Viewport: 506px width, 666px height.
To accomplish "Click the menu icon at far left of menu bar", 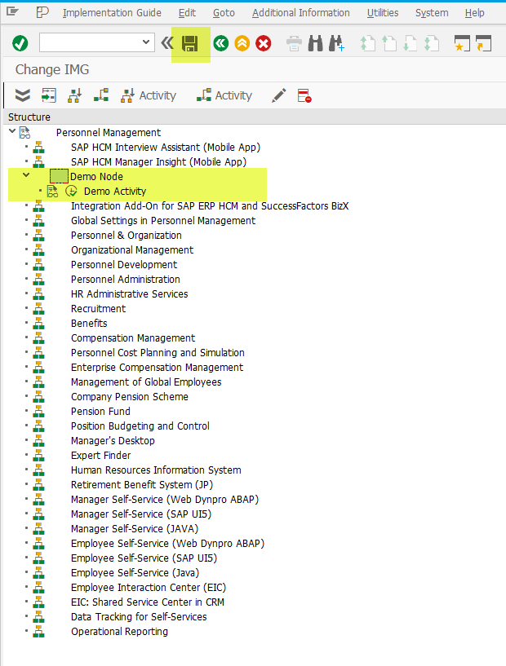I will [13, 12].
